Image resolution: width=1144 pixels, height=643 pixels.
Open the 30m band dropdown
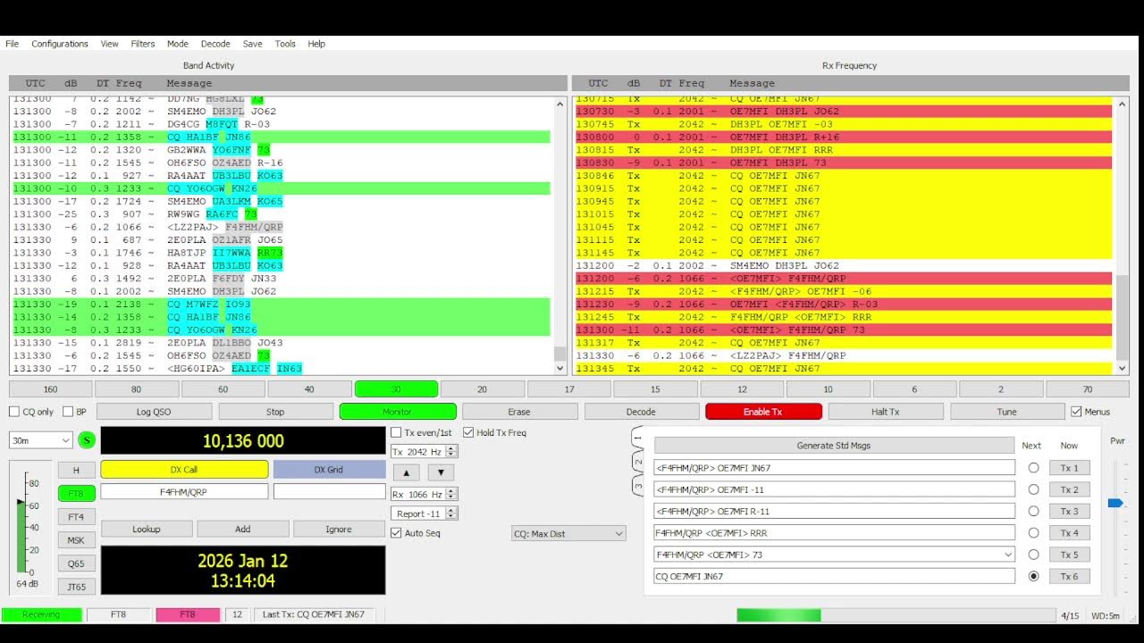[40, 440]
